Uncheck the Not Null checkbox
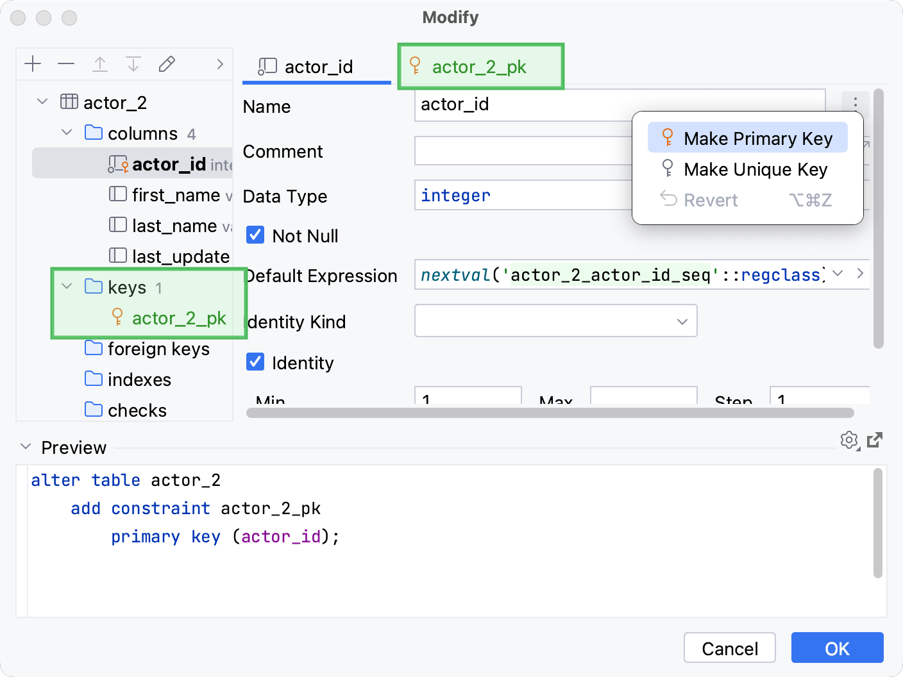Image resolution: width=903 pixels, height=677 pixels. pos(255,235)
